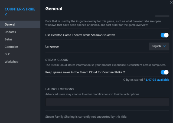Switch to the Updates section
173x123 pixels.
20,32
